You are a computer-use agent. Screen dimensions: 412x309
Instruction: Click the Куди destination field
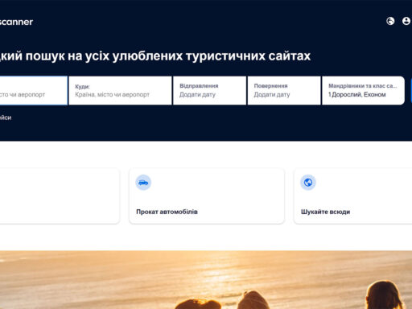click(x=120, y=91)
